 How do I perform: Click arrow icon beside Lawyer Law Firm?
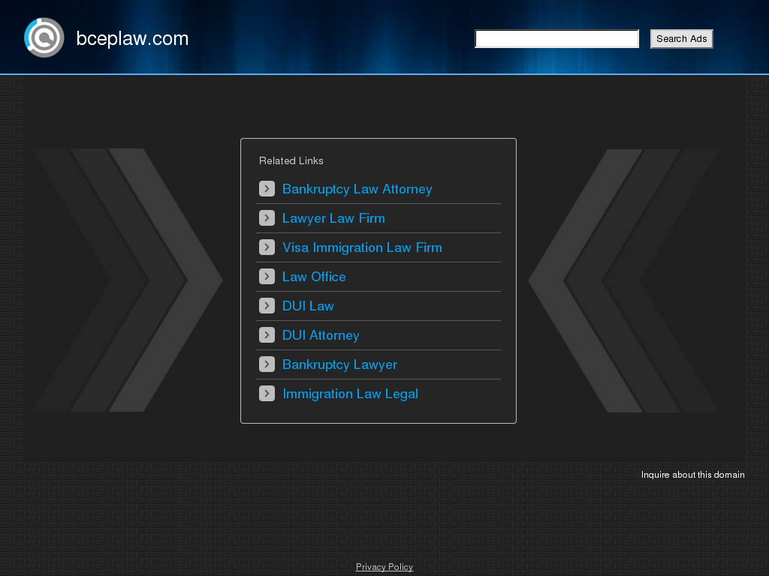point(267,218)
